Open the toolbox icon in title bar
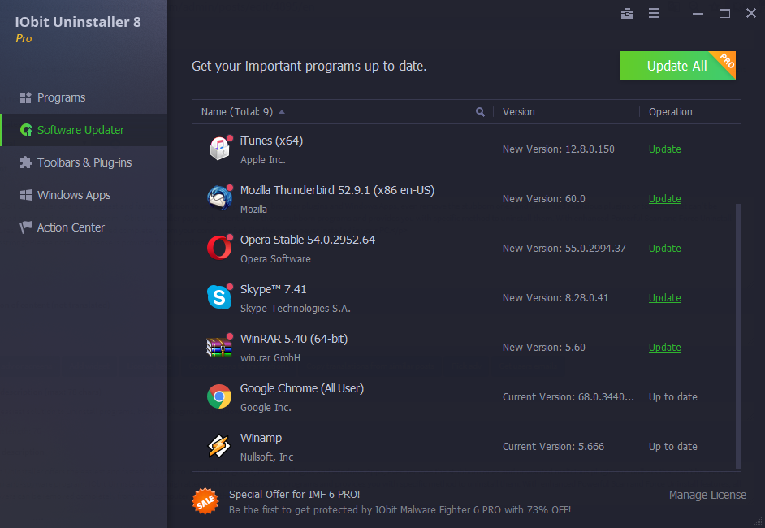The height and width of the screenshot is (528, 765). point(627,14)
